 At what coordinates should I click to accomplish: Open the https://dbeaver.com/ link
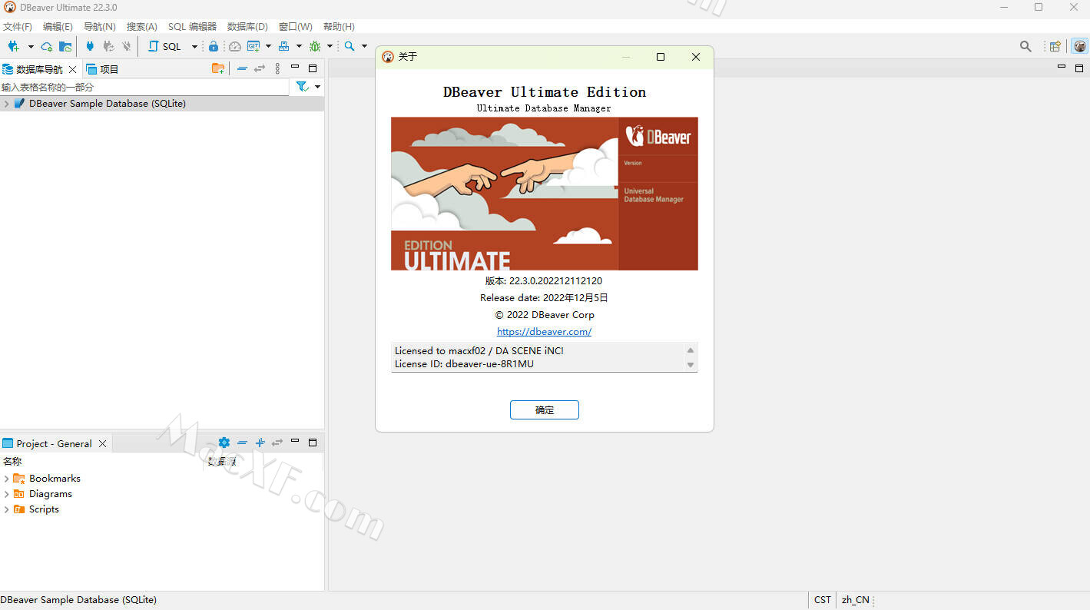[544, 332]
